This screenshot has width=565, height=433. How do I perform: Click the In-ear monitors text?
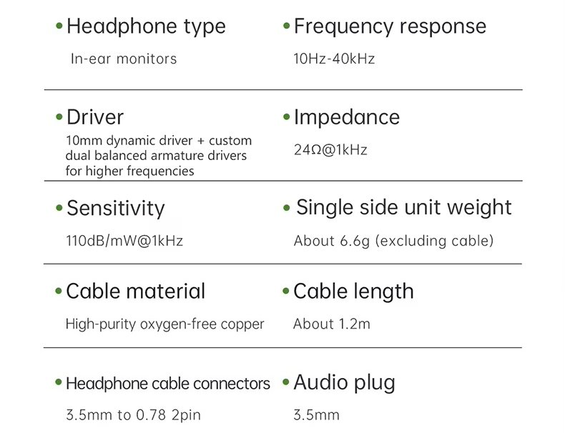click(124, 59)
